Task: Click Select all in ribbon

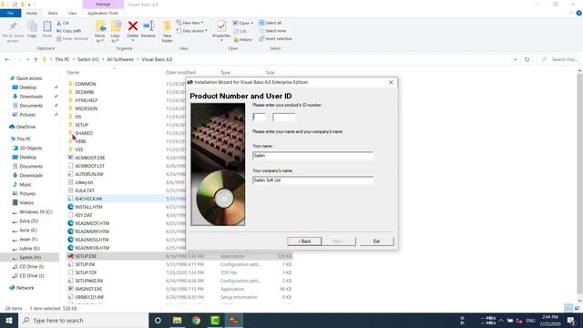Action: pos(271,23)
